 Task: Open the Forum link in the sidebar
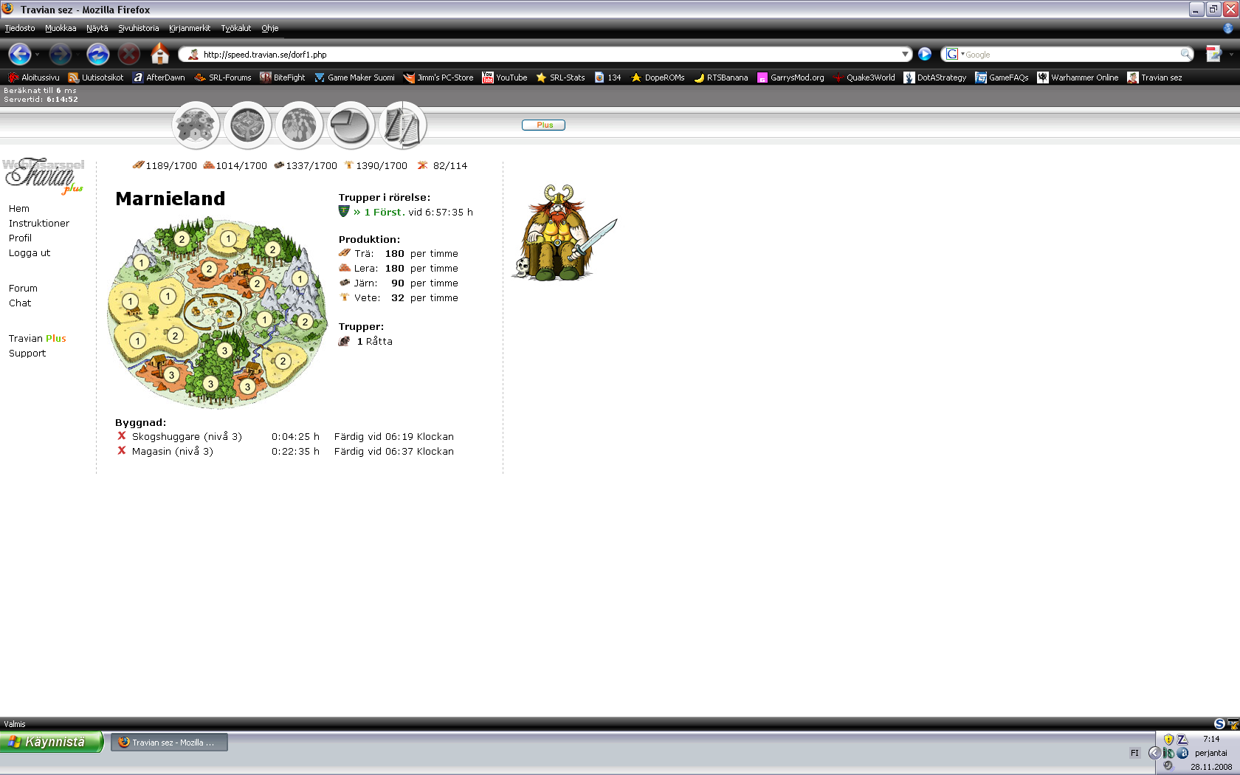coord(23,289)
